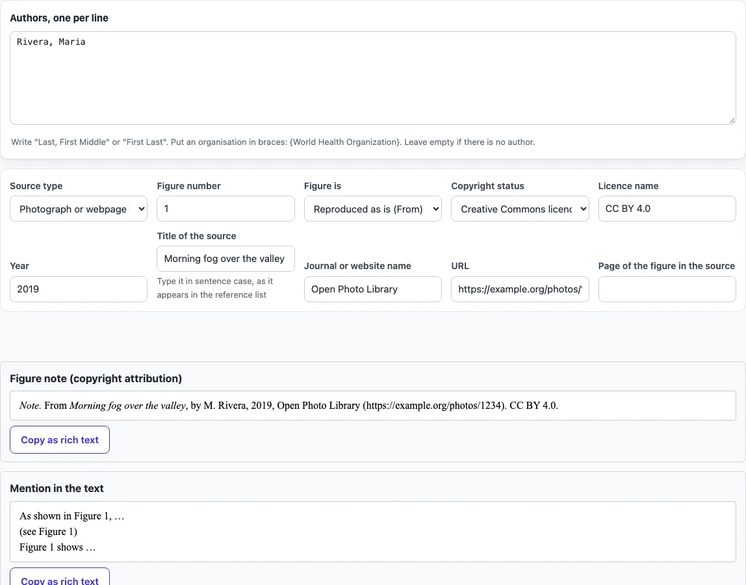
Task: Open the Copyright status dropdown
Action: coord(520,209)
